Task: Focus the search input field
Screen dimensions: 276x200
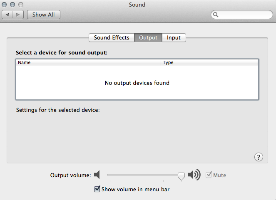Action: (x=245, y=15)
